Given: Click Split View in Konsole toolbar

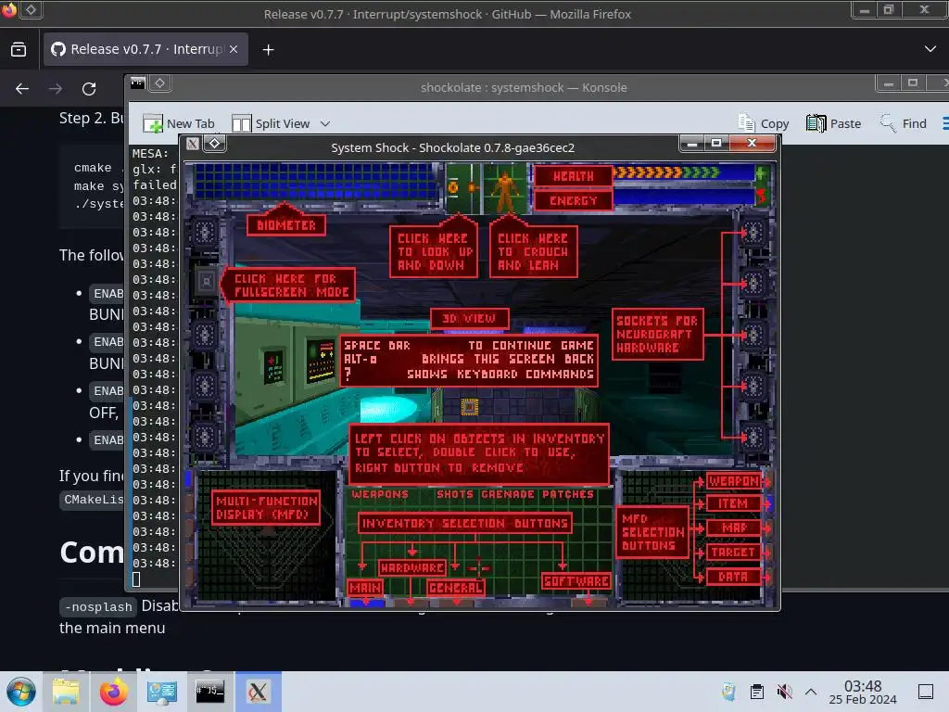Looking at the screenshot, I should click(x=272, y=123).
